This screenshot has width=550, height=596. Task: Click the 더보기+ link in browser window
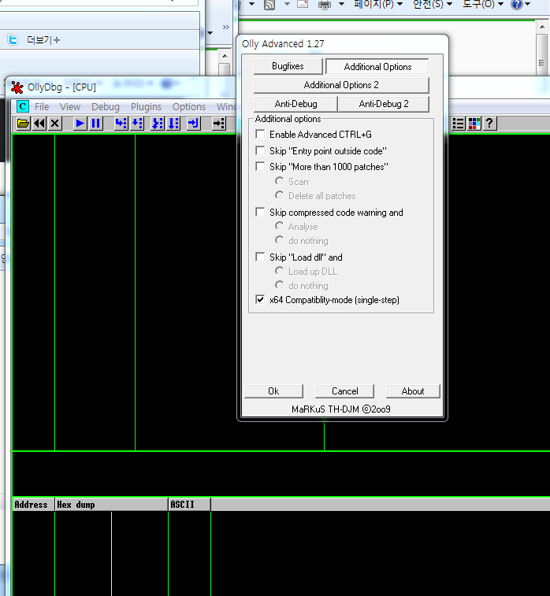(x=43, y=40)
